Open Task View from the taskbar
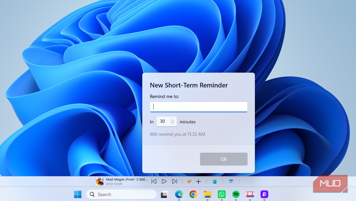This screenshot has height=201, width=356. pyautogui.click(x=165, y=194)
